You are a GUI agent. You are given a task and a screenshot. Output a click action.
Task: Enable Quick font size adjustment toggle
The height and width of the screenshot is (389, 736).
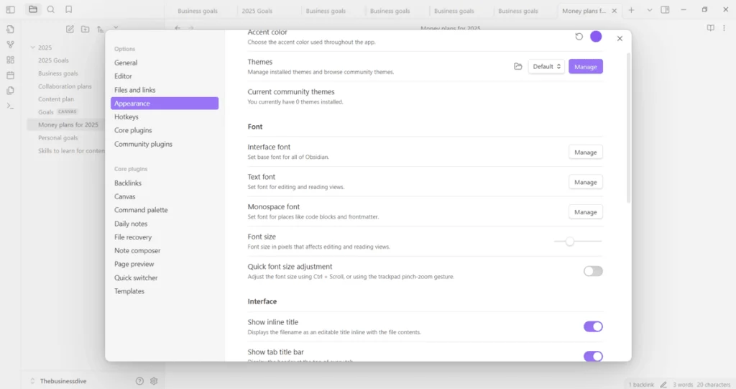(592, 271)
